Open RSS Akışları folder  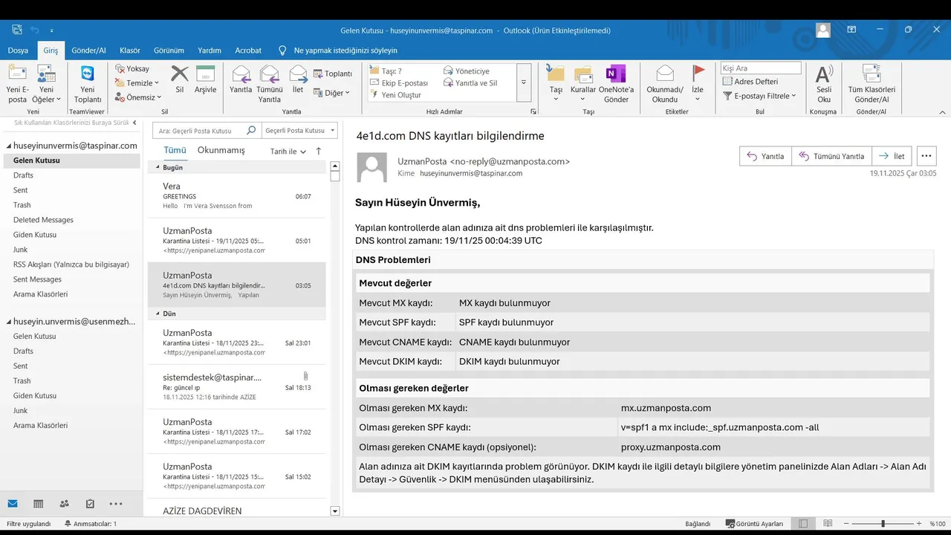pyautogui.click(x=71, y=265)
